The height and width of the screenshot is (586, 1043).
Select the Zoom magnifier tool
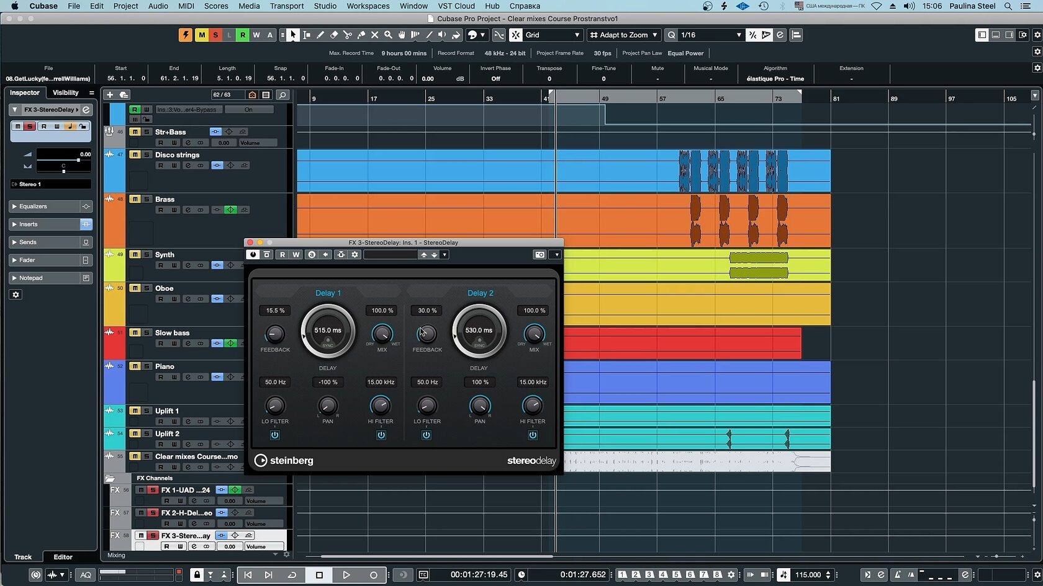click(389, 35)
